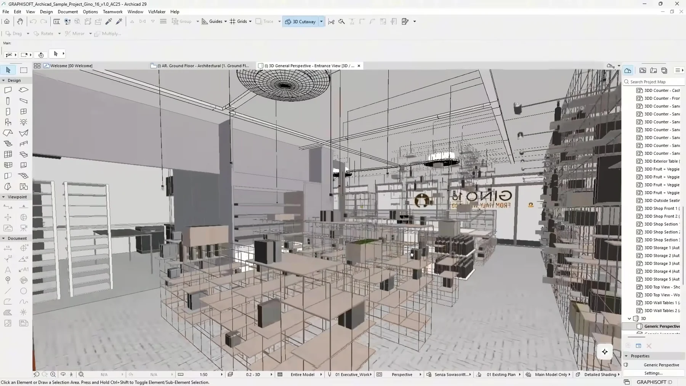Toggle Guides on or off
Image resolution: width=686 pixels, height=386 pixels.
[x=212, y=22]
